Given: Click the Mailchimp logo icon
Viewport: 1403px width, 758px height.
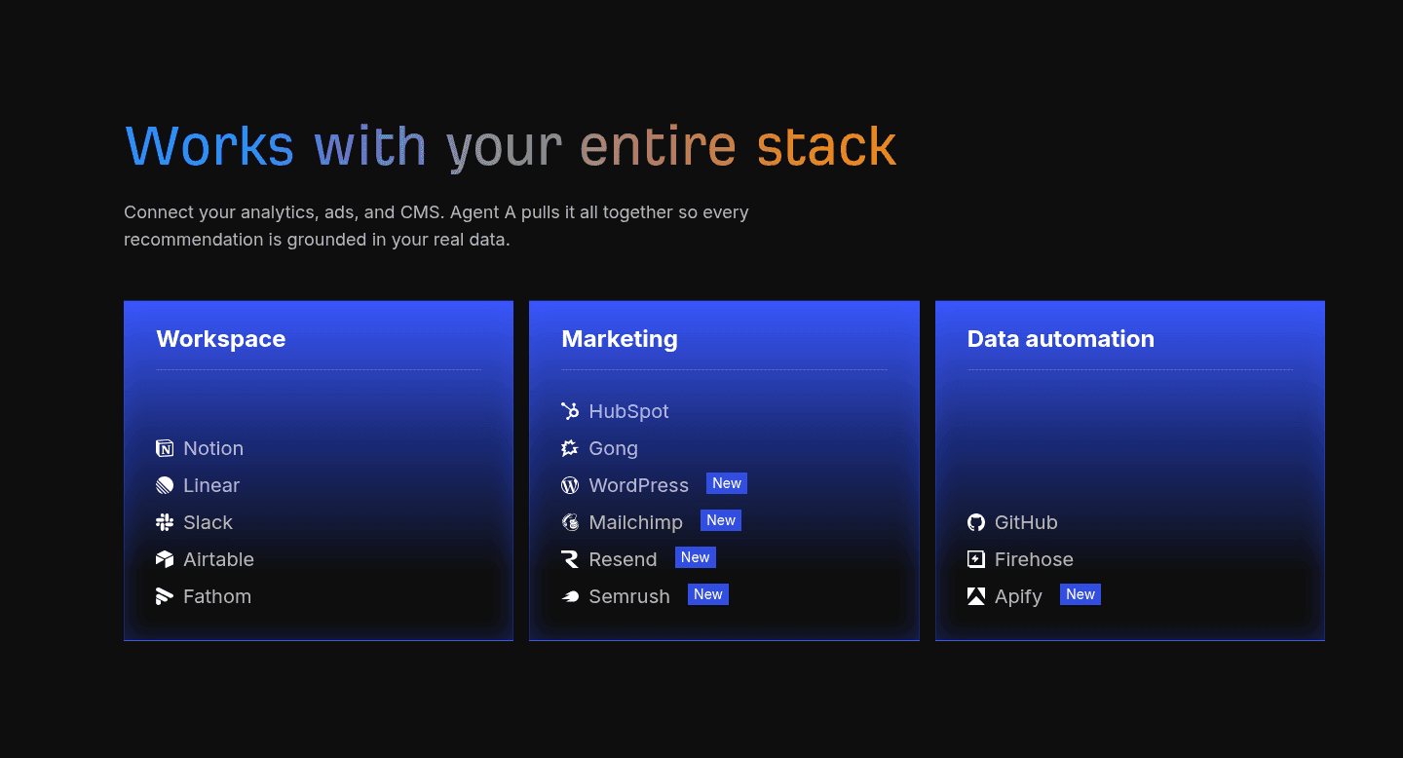Looking at the screenshot, I should [570, 522].
